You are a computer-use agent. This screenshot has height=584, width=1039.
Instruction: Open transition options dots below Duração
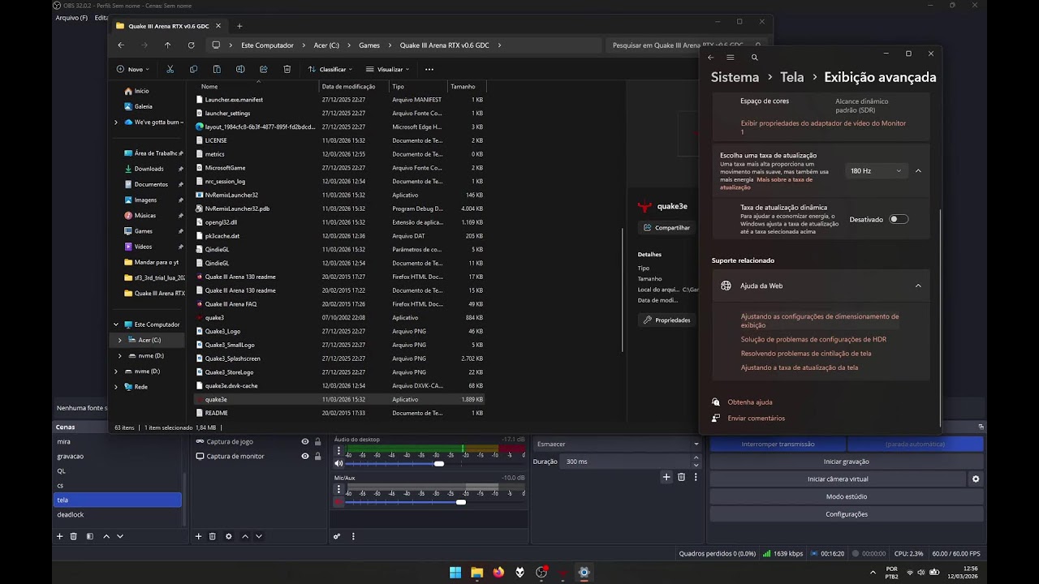coord(695,477)
